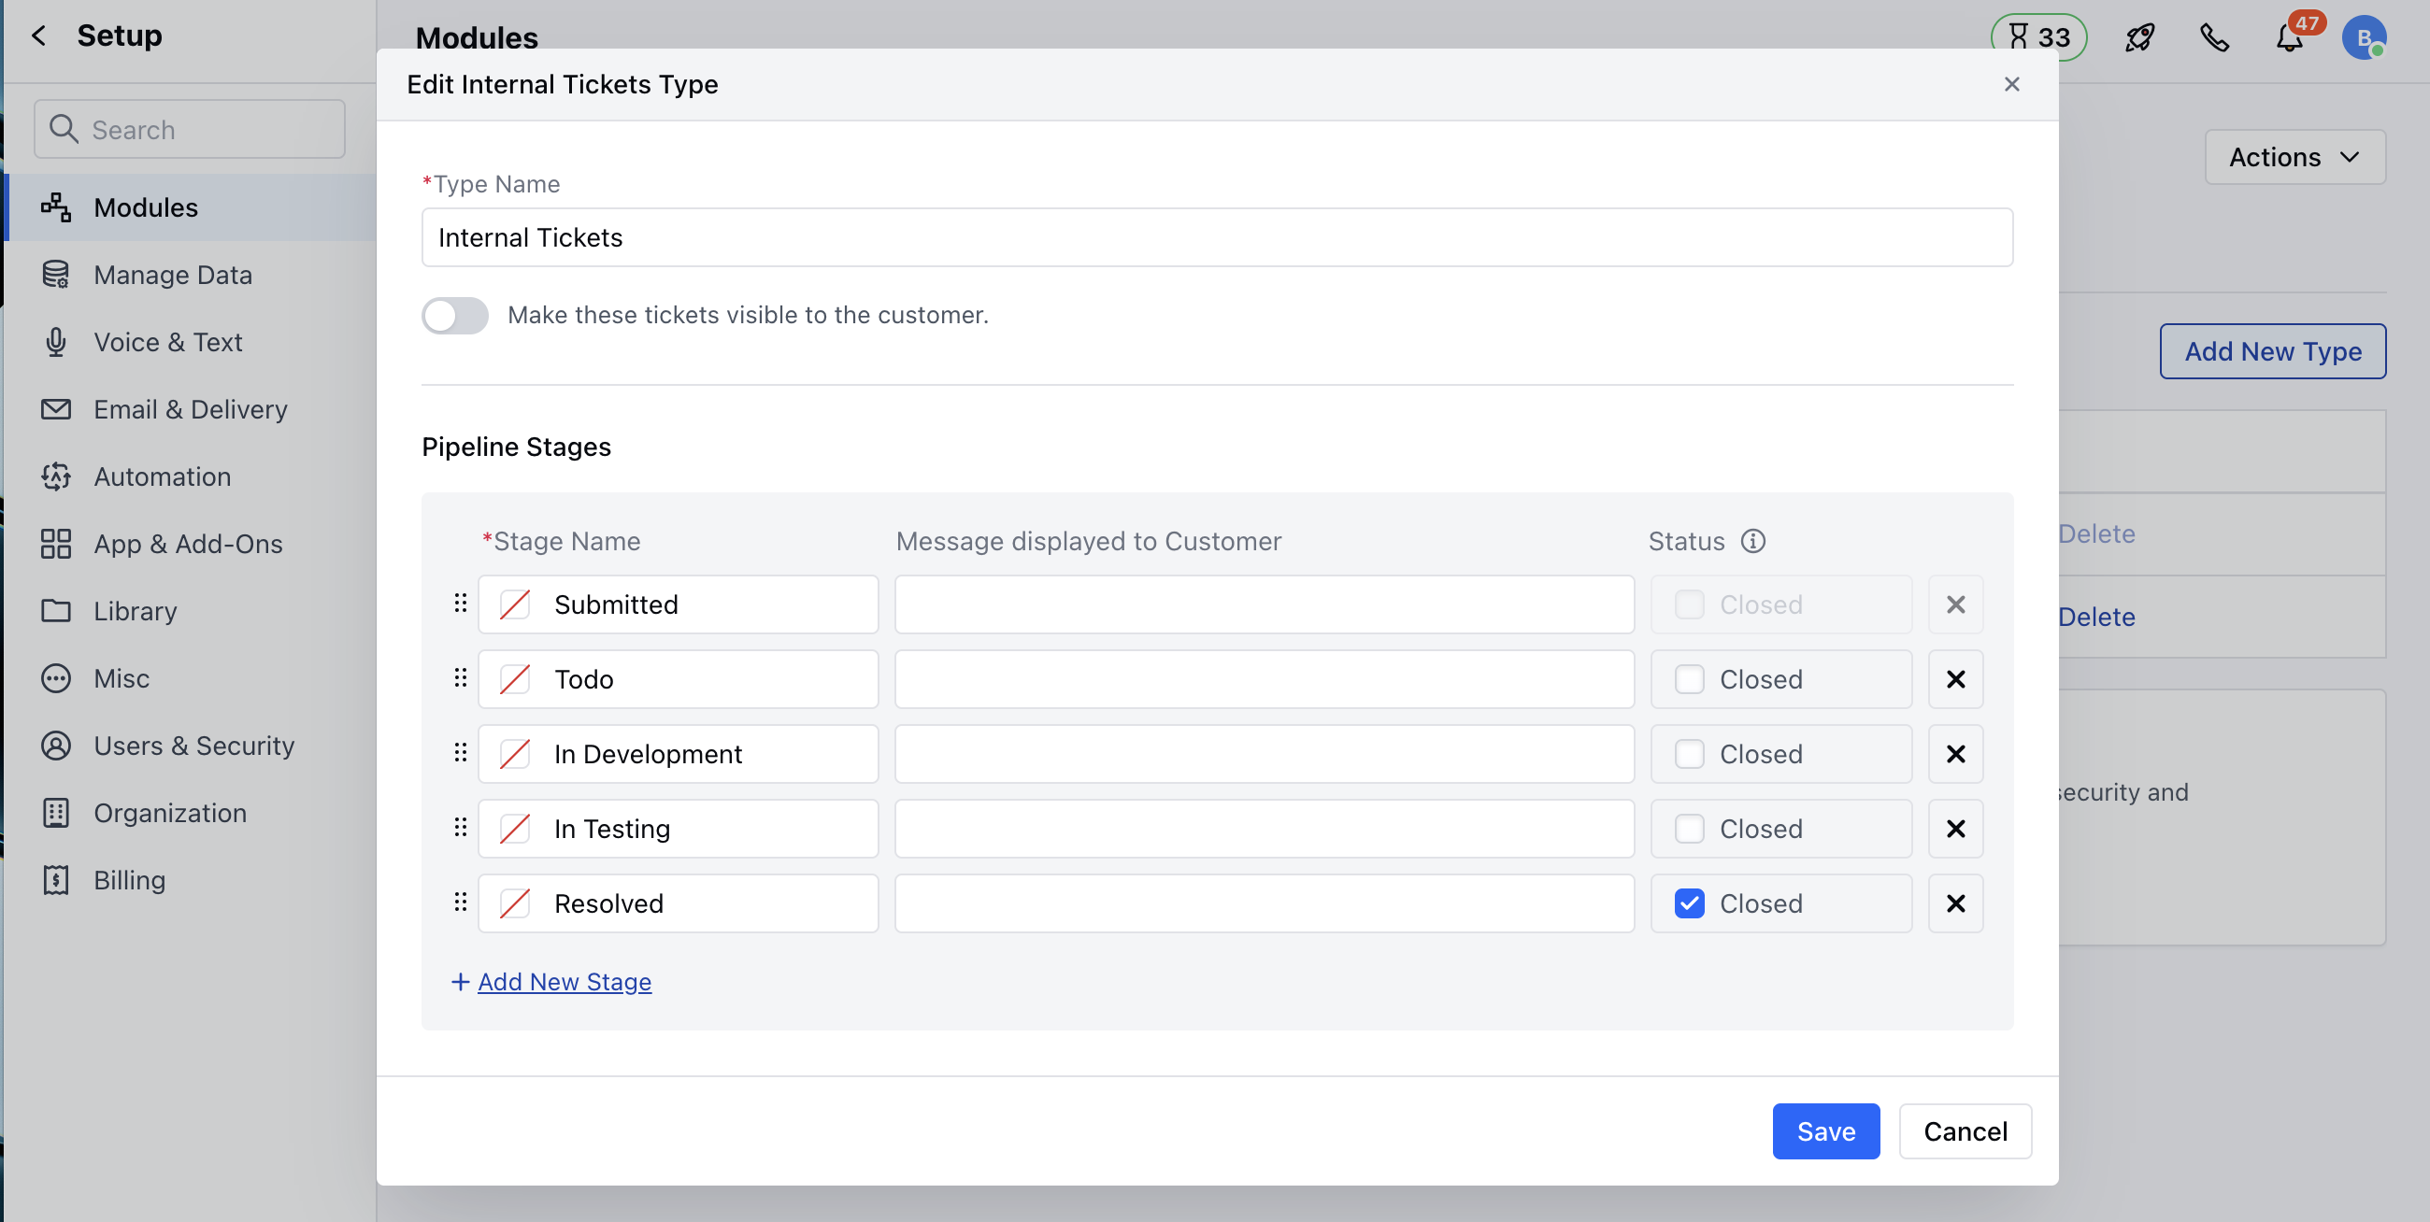Click the rocket icon in top bar
The width and height of the screenshot is (2430, 1222).
click(x=2138, y=37)
